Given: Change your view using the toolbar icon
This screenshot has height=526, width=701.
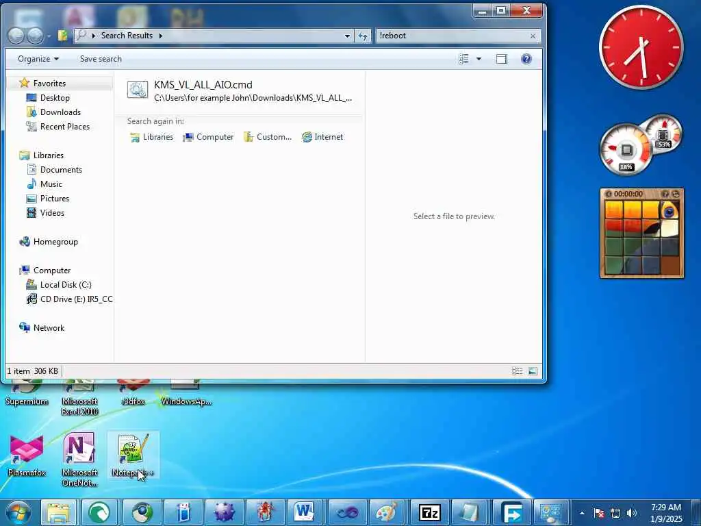Looking at the screenshot, I should click(464, 59).
